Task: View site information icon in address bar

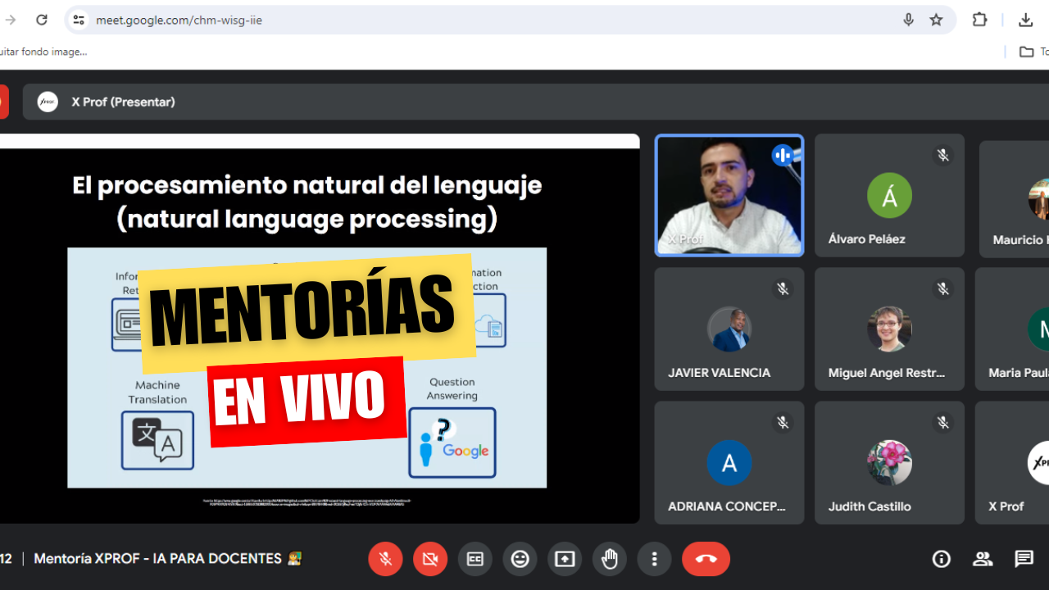Action: coord(79,20)
